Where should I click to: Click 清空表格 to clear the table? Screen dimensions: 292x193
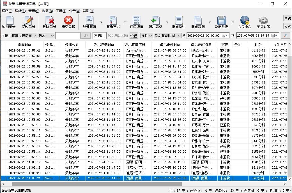(69, 22)
